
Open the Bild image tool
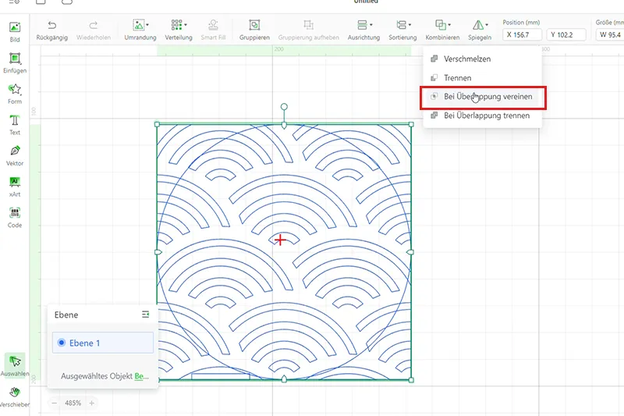(15, 31)
